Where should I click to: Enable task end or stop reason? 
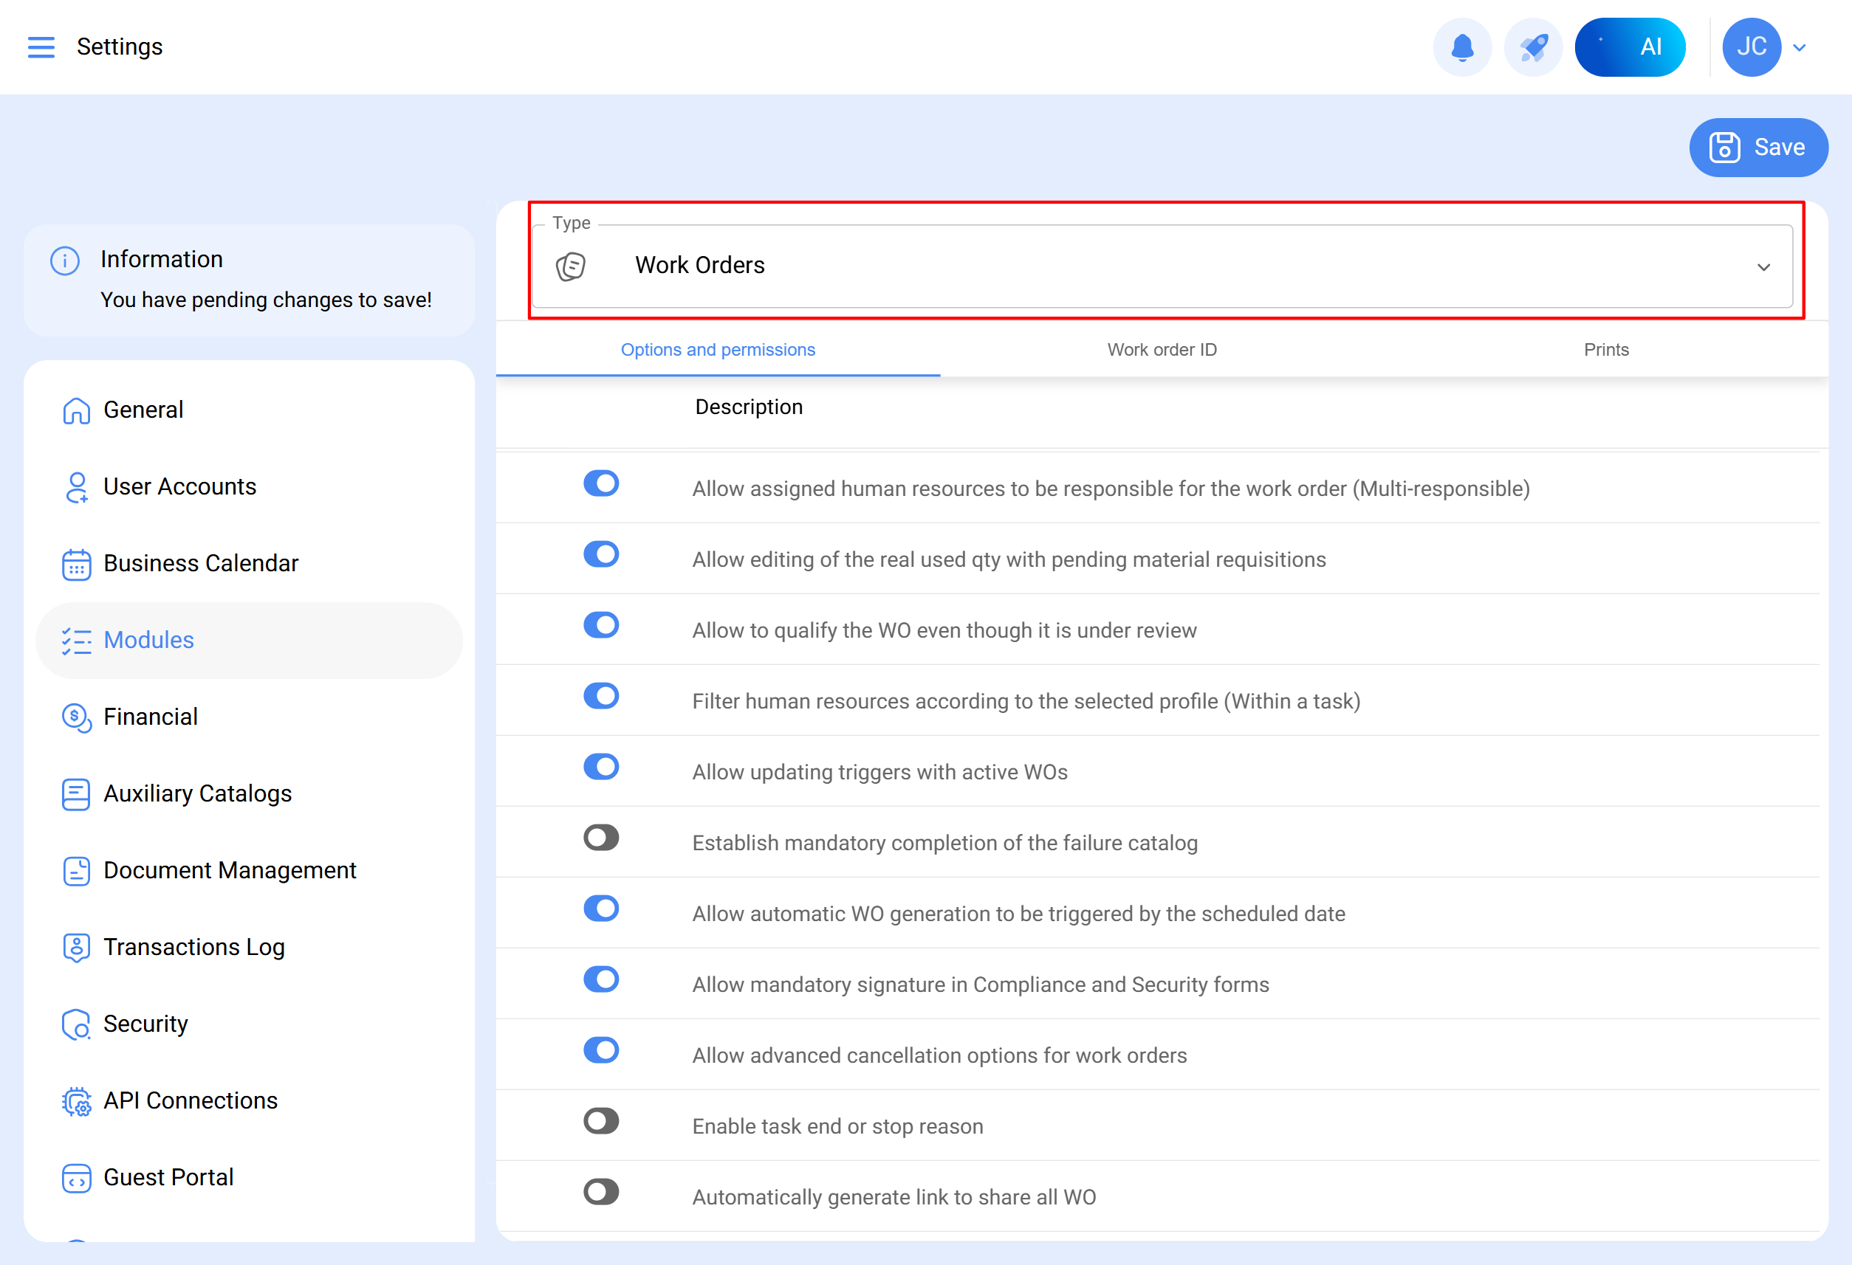601,1121
